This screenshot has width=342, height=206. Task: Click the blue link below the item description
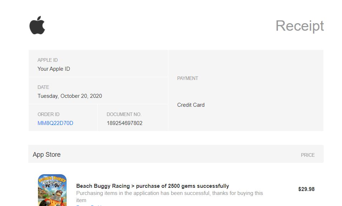[x=90, y=205]
